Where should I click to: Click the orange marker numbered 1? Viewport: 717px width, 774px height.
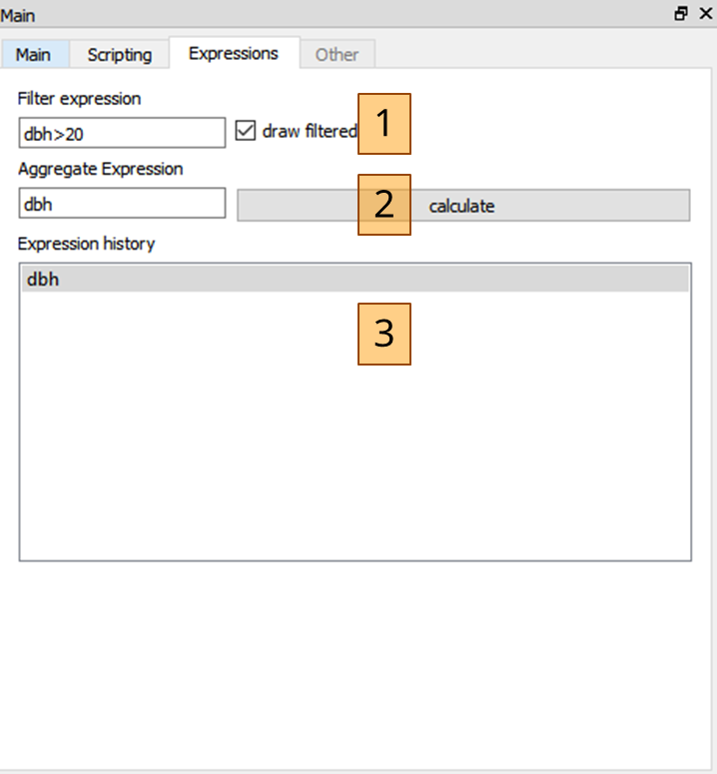coord(384,124)
